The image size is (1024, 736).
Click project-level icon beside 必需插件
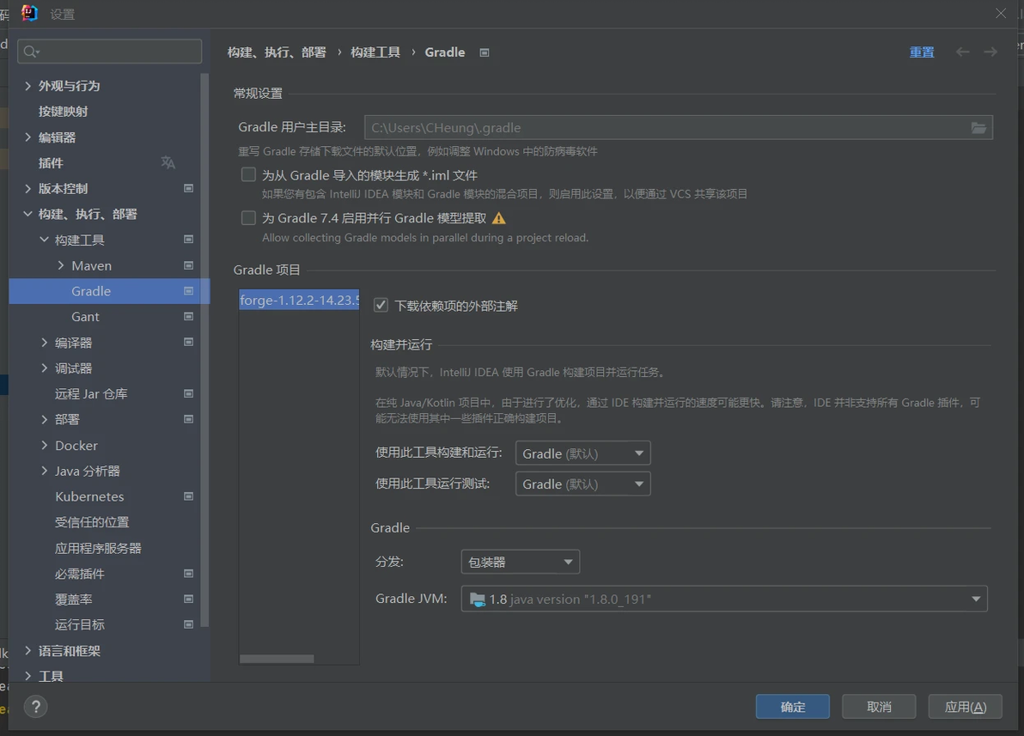[x=189, y=574]
